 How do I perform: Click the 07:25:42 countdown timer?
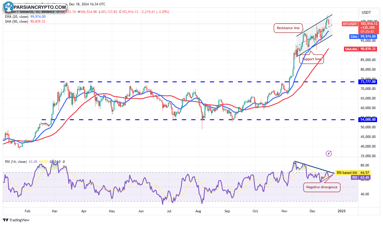tap(367, 31)
